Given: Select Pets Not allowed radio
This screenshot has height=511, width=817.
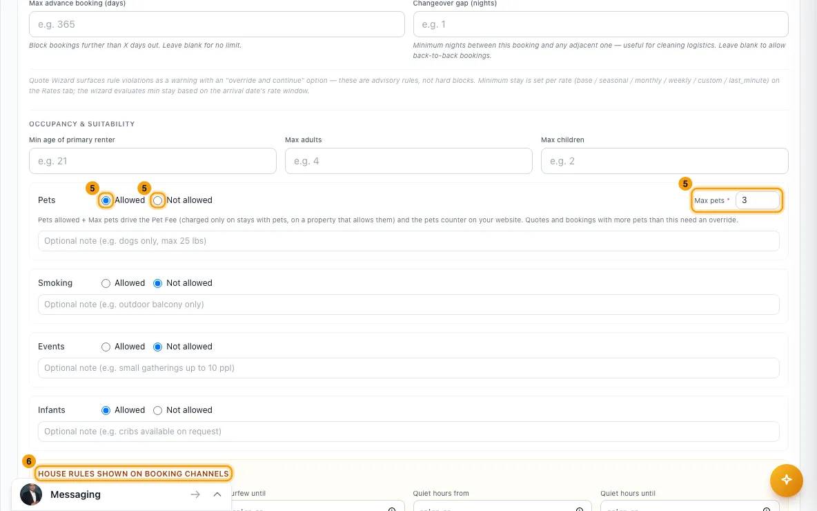Looking at the screenshot, I should pyautogui.click(x=157, y=200).
